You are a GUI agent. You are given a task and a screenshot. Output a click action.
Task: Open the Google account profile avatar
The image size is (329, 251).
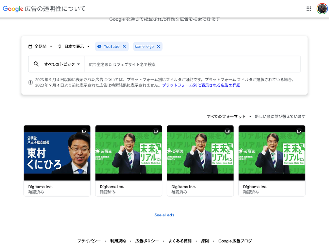(x=322, y=9)
